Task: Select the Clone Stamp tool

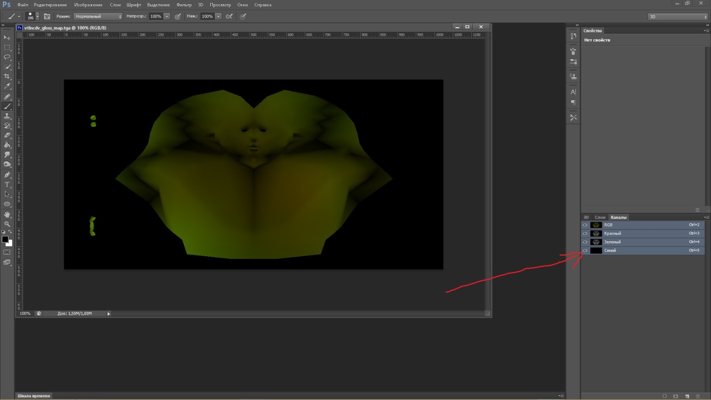Action: pos(7,116)
